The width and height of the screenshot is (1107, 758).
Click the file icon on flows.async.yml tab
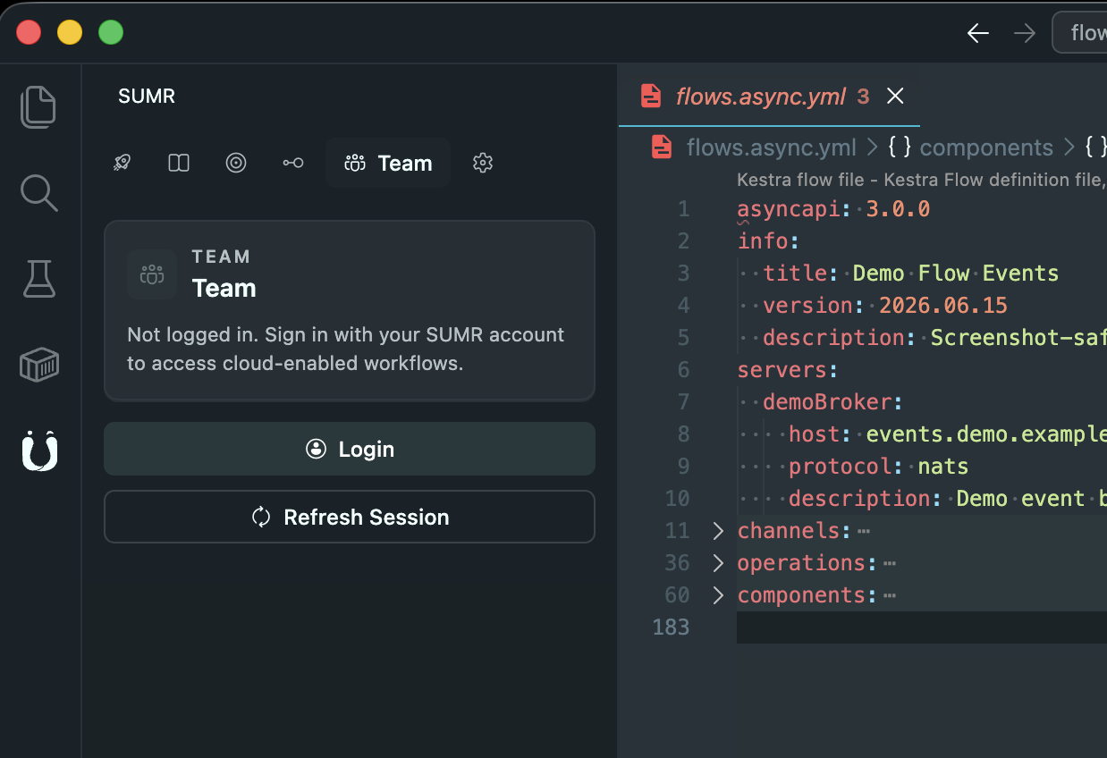[652, 96]
